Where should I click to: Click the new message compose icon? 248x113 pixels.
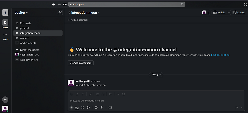(60, 13)
